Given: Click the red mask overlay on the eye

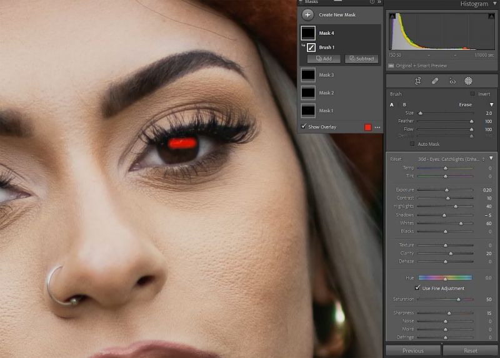Looking at the screenshot, I should [182, 143].
